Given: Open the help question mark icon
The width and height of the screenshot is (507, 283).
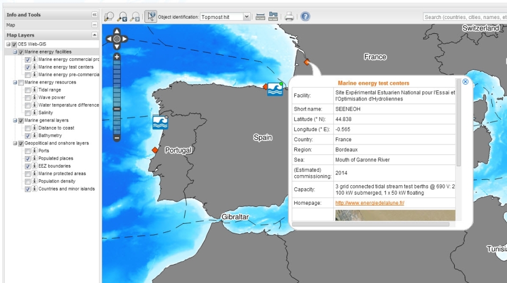Looking at the screenshot, I should (305, 17).
